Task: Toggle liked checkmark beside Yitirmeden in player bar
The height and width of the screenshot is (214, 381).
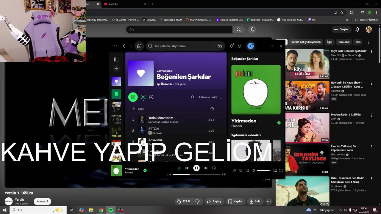Action: click(x=145, y=170)
